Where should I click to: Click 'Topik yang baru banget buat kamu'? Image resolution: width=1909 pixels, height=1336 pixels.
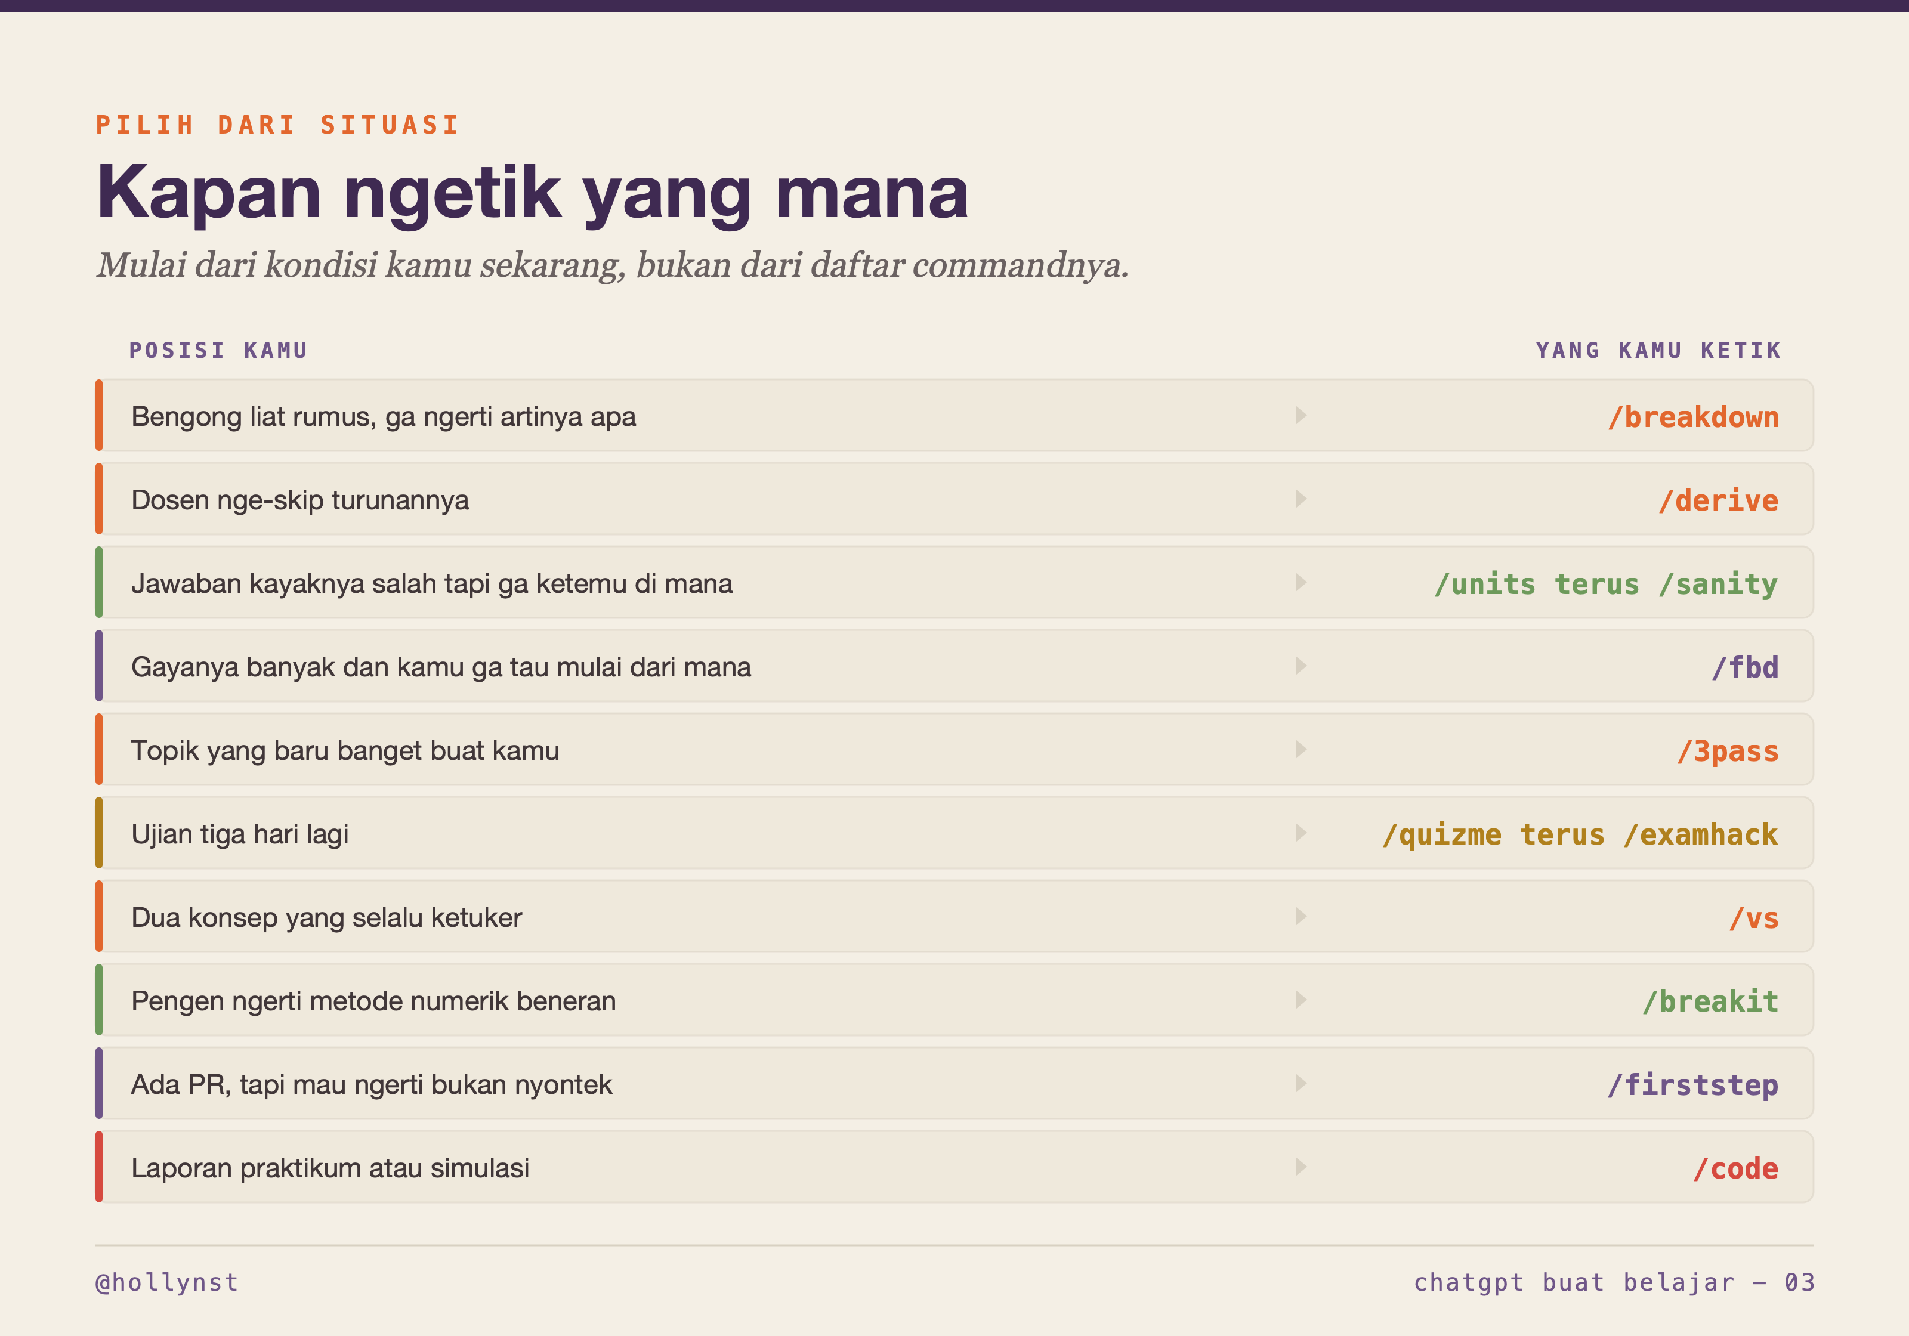(345, 751)
